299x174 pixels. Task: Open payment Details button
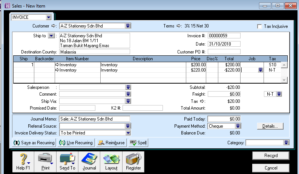click(x=270, y=126)
